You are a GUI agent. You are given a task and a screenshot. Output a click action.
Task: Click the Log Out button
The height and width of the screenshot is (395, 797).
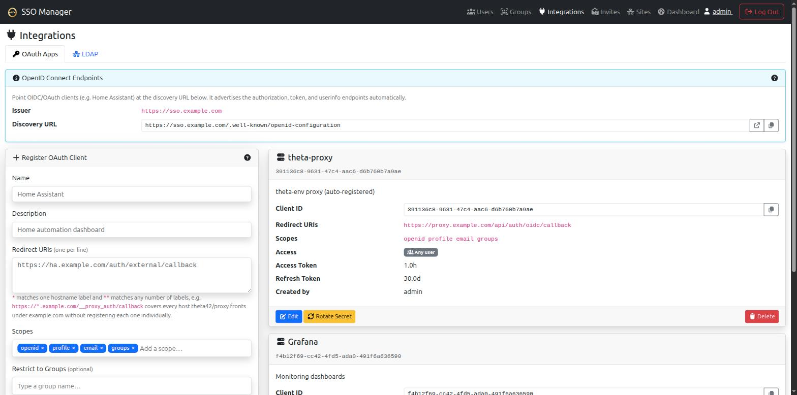[761, 12]
